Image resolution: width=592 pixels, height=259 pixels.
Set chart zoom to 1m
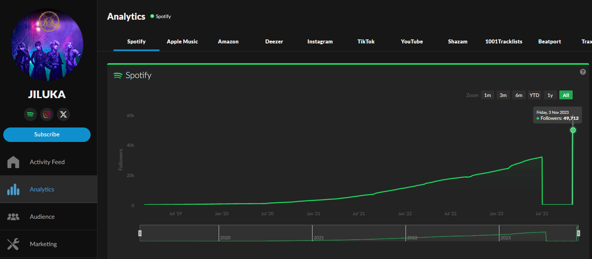point(487,95)
